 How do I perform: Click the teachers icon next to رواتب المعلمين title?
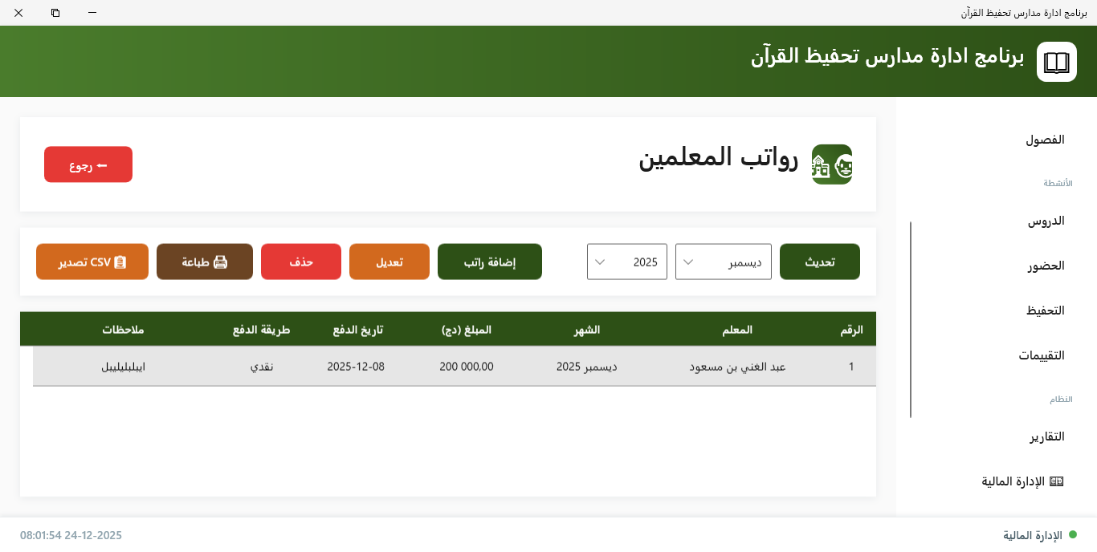coord(831,164)
